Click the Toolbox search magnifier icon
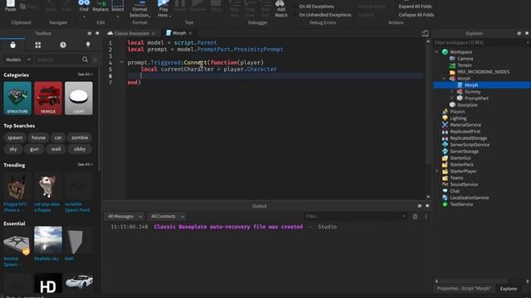The height and width of the screenshot is (298, 531). pos(85,60)
